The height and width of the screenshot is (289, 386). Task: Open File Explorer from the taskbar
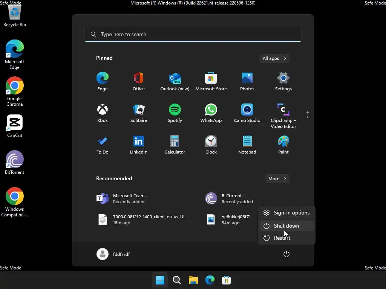pos(193,280)
